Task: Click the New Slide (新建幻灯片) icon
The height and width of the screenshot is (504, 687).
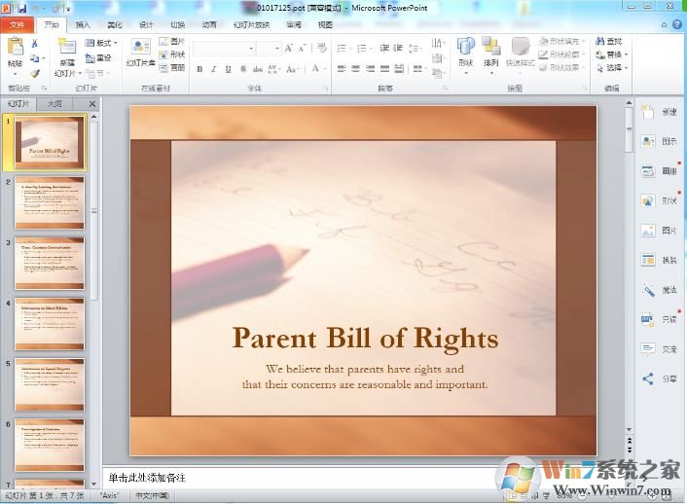Action: 67,47
